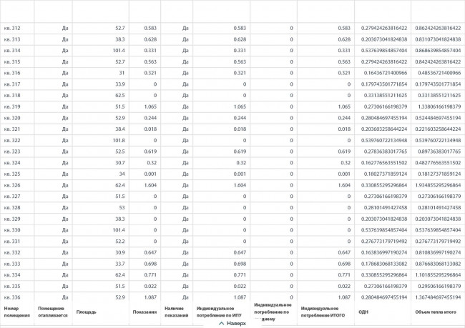The height and width of the screenshot is (328, 465).
Task: Click the Площадь column header
Action: coord(87,312)
